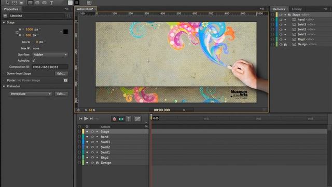This screenshot has width=332, height=187.
Task: Hide Swirl2 in Elements panel
Action: click(x=281, y=30)
